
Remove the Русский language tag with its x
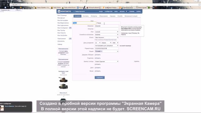tap(101, 51)
